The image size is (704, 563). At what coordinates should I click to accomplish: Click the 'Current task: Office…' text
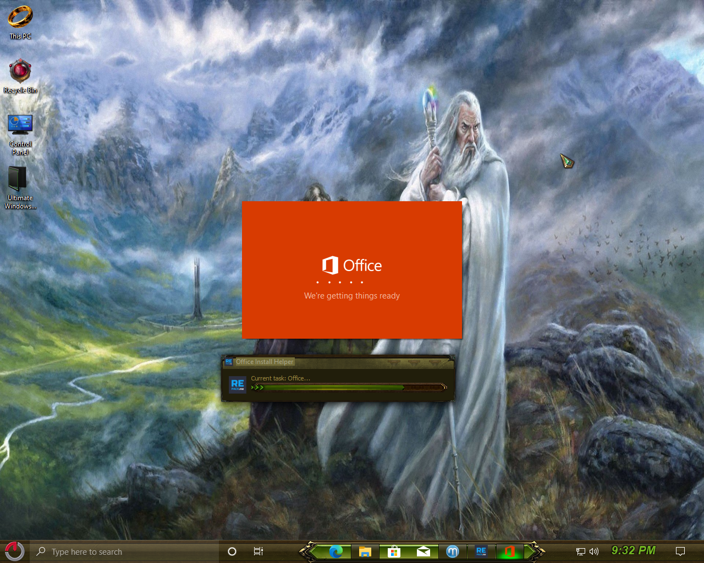pyautogui.click(x=280, y=378)
